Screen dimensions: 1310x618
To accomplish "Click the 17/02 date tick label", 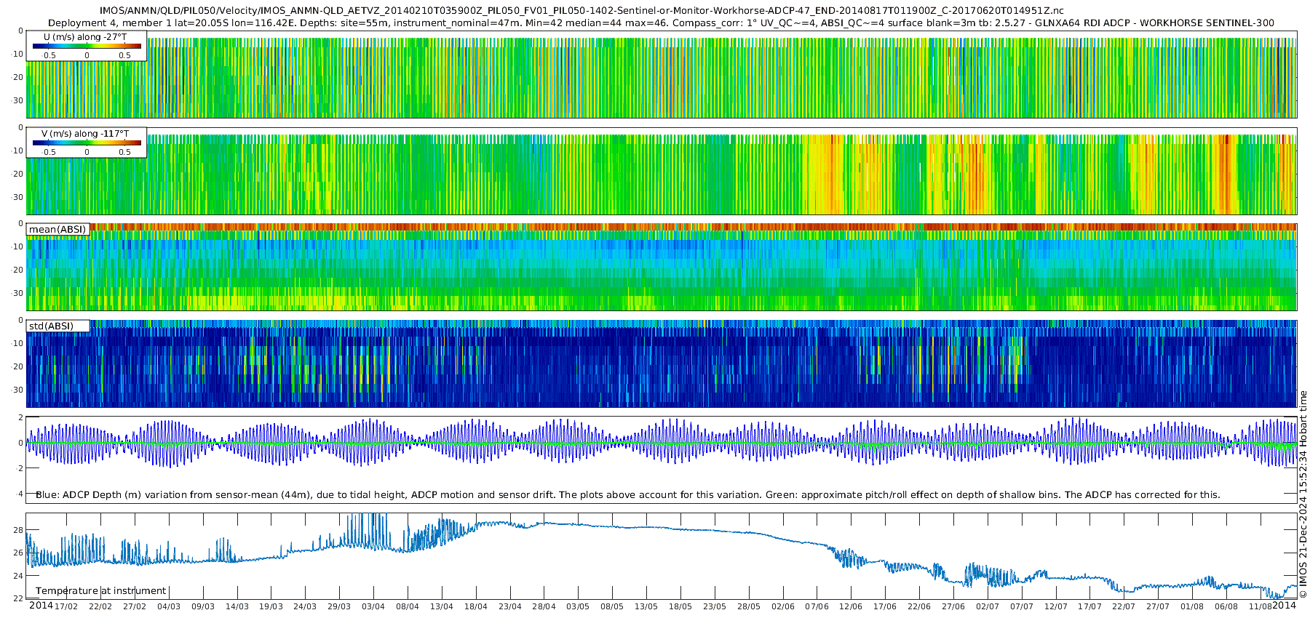I will coord(66,606).
